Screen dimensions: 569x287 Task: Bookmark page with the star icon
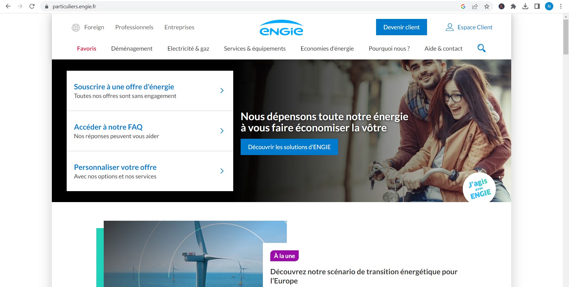tap(487, 7)
